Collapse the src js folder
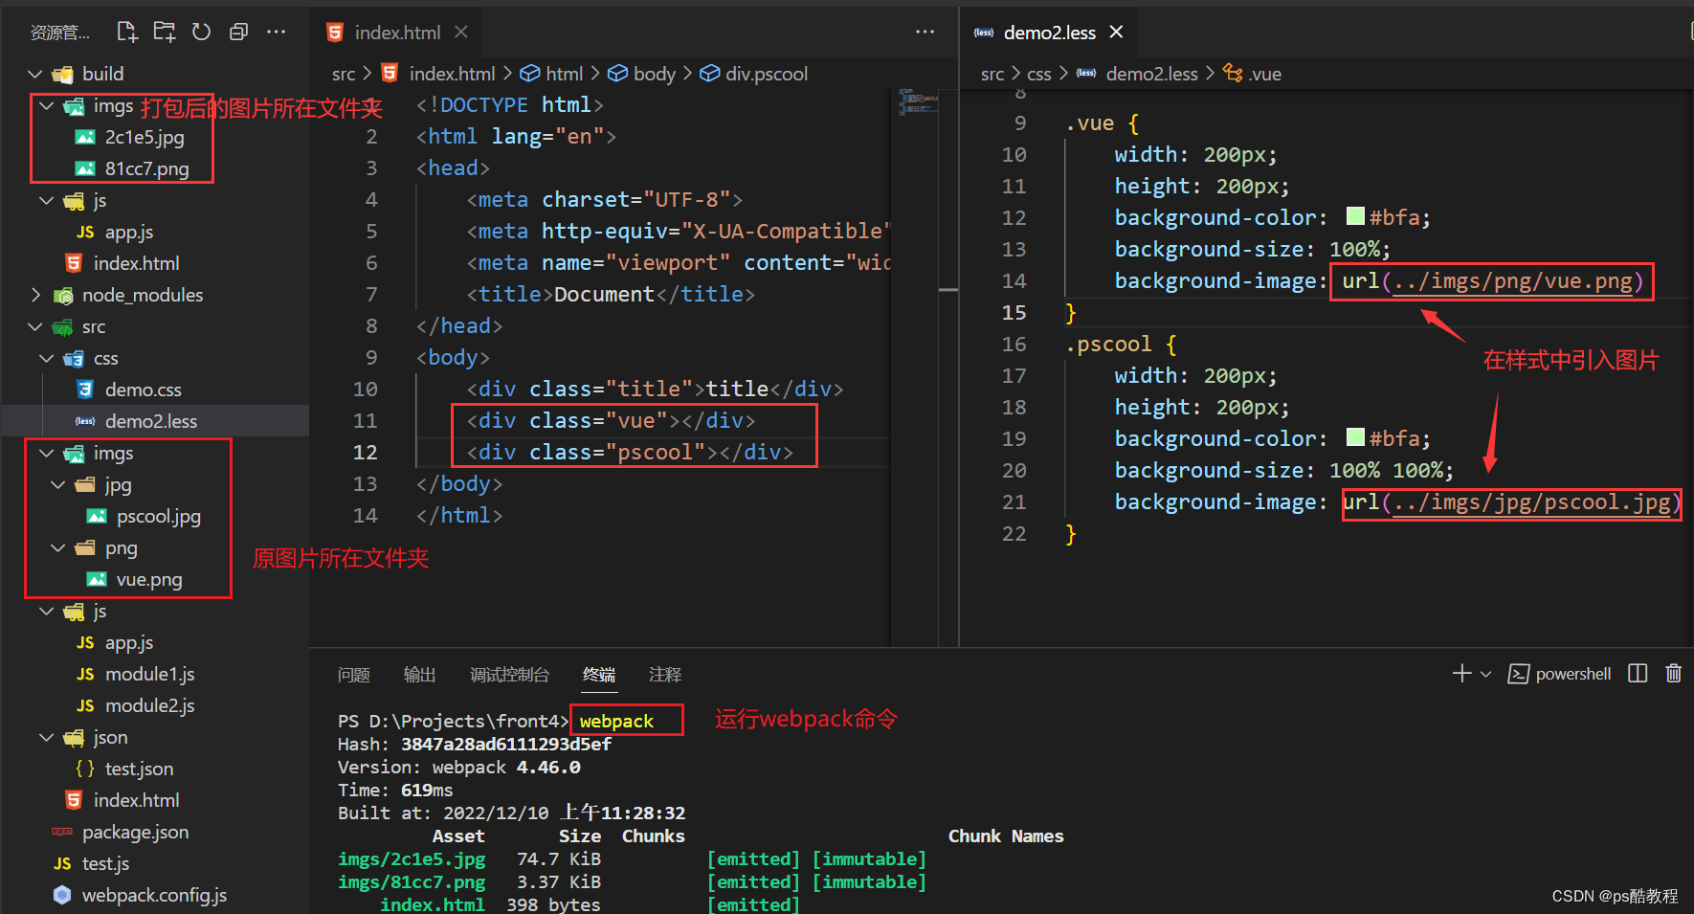1694x914 pixels. [x=47, y=611]
